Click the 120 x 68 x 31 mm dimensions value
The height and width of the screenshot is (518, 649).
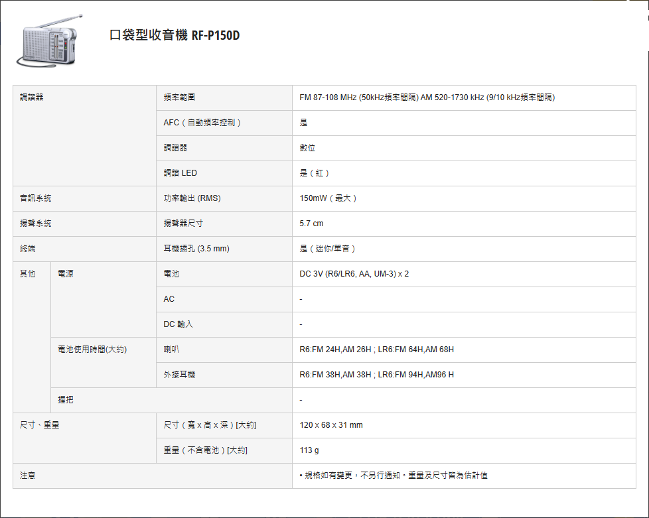click(331, 425)
